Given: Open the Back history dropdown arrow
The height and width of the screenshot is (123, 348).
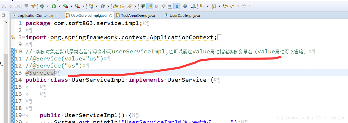Looking at the screenshot, I should pyautogui.click(x=238, y=6).
